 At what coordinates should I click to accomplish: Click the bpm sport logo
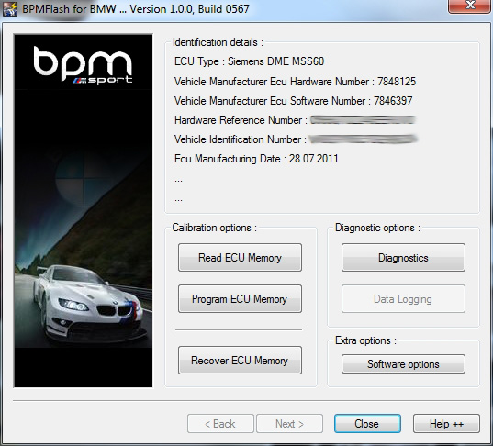[x=83, y=65]
